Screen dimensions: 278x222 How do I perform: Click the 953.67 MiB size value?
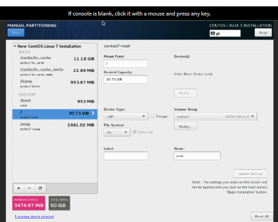point(82,82)
